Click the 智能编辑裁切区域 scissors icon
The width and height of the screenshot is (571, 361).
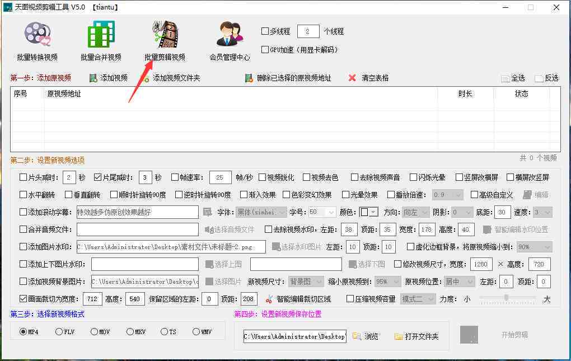coord(269,299)
